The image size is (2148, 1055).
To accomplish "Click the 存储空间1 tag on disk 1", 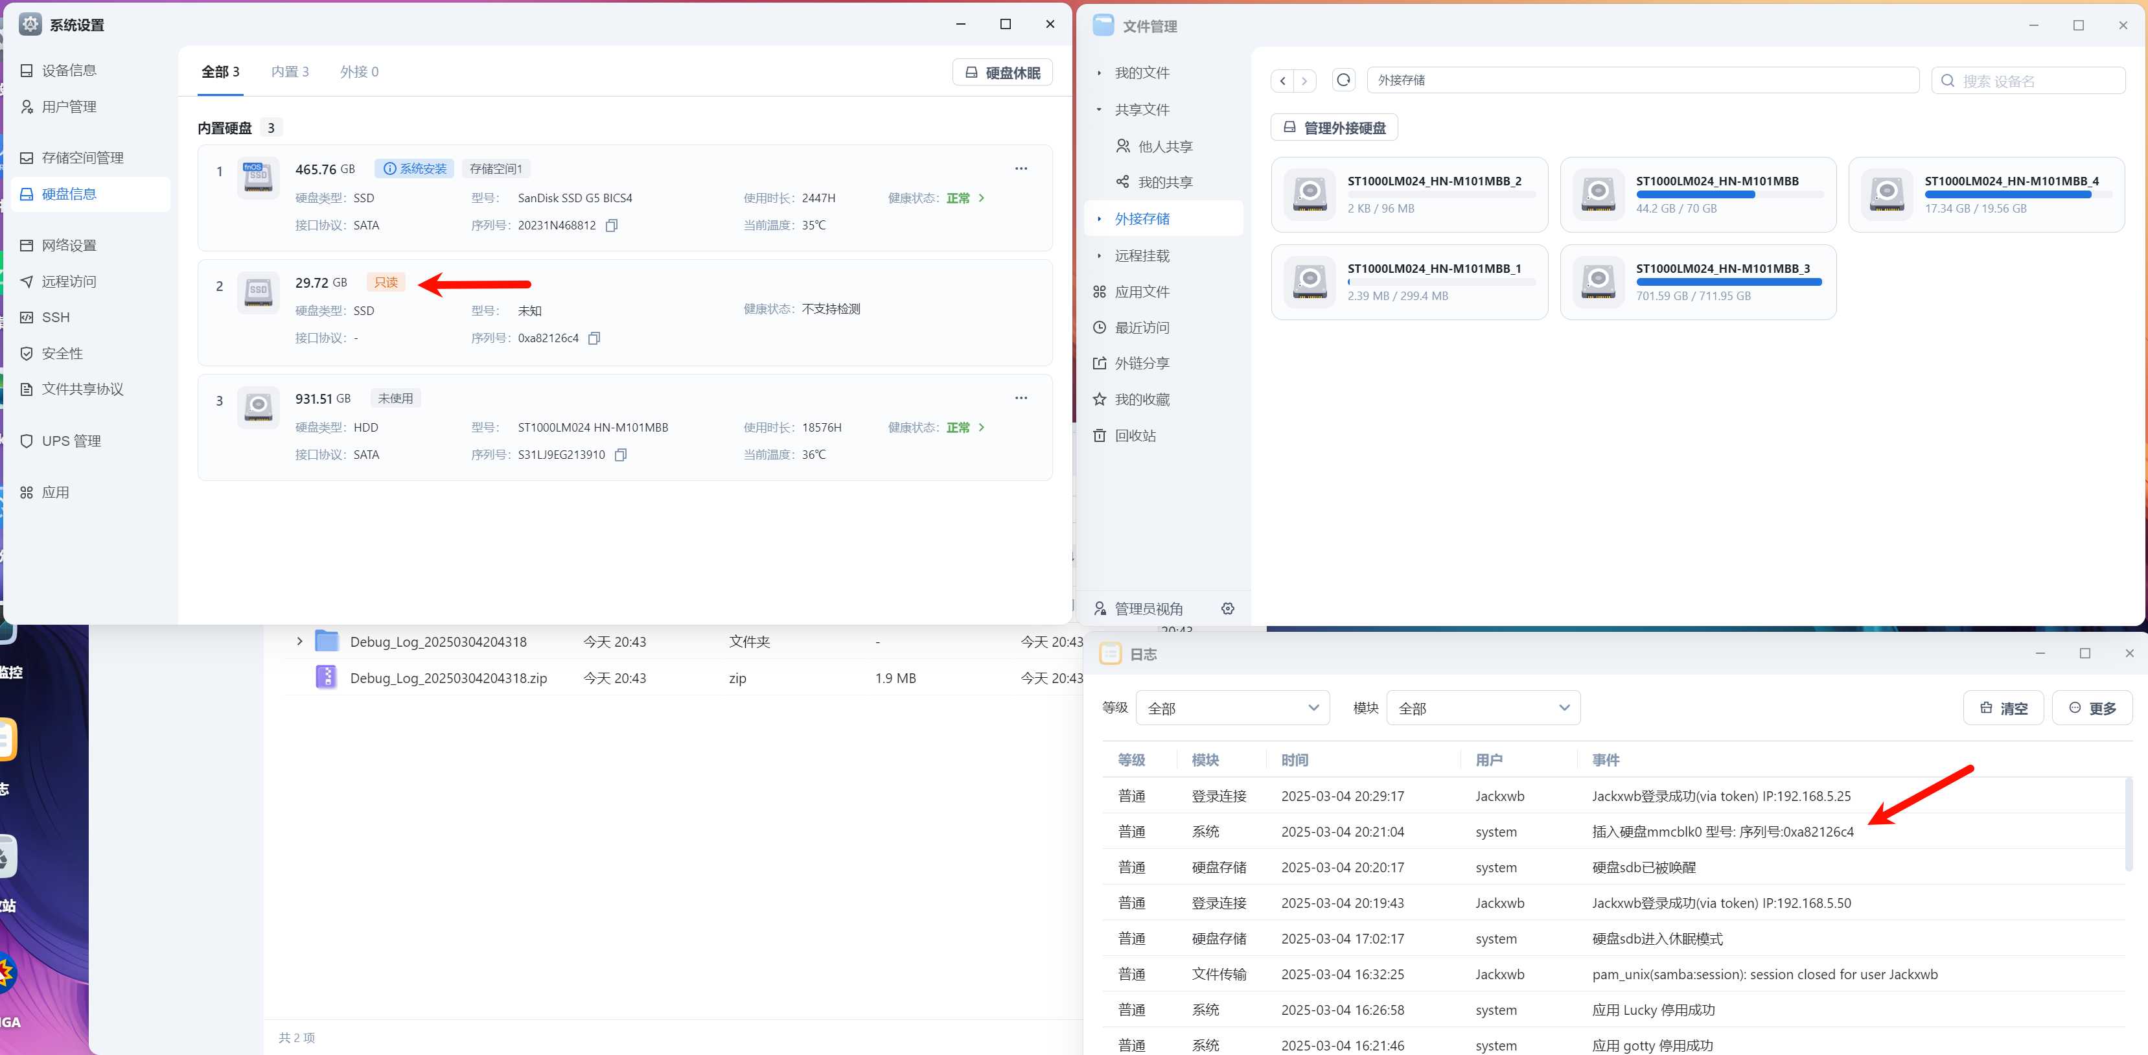I will coord(495,168).
